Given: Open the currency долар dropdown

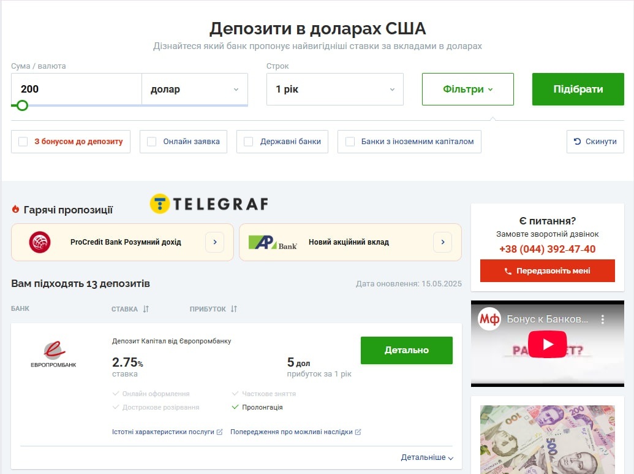Looking at the screenshot, I should click(194, 89).
